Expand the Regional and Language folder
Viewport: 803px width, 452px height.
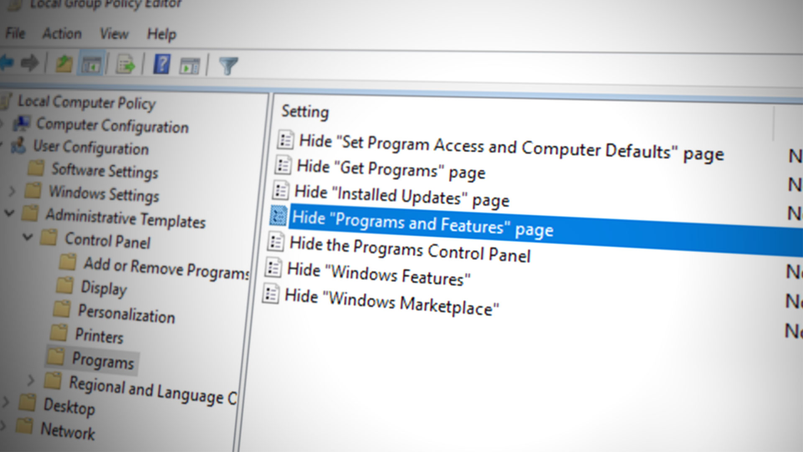point(31,380)
